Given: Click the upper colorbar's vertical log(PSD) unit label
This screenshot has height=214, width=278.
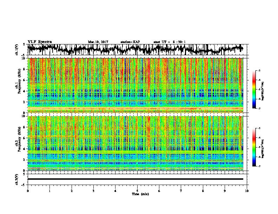Looking at the screenshot, I should (x=263, y=91).
